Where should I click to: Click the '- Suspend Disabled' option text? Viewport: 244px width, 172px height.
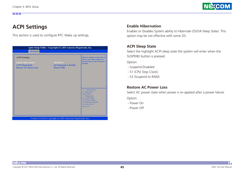(141, 67)
